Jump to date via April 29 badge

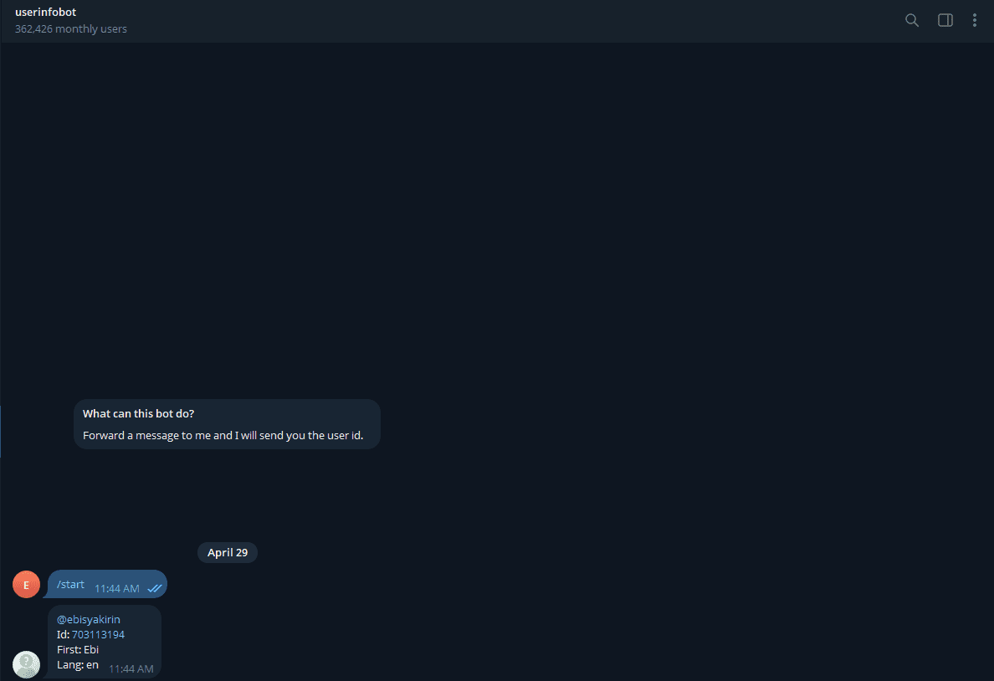[228, 552]
